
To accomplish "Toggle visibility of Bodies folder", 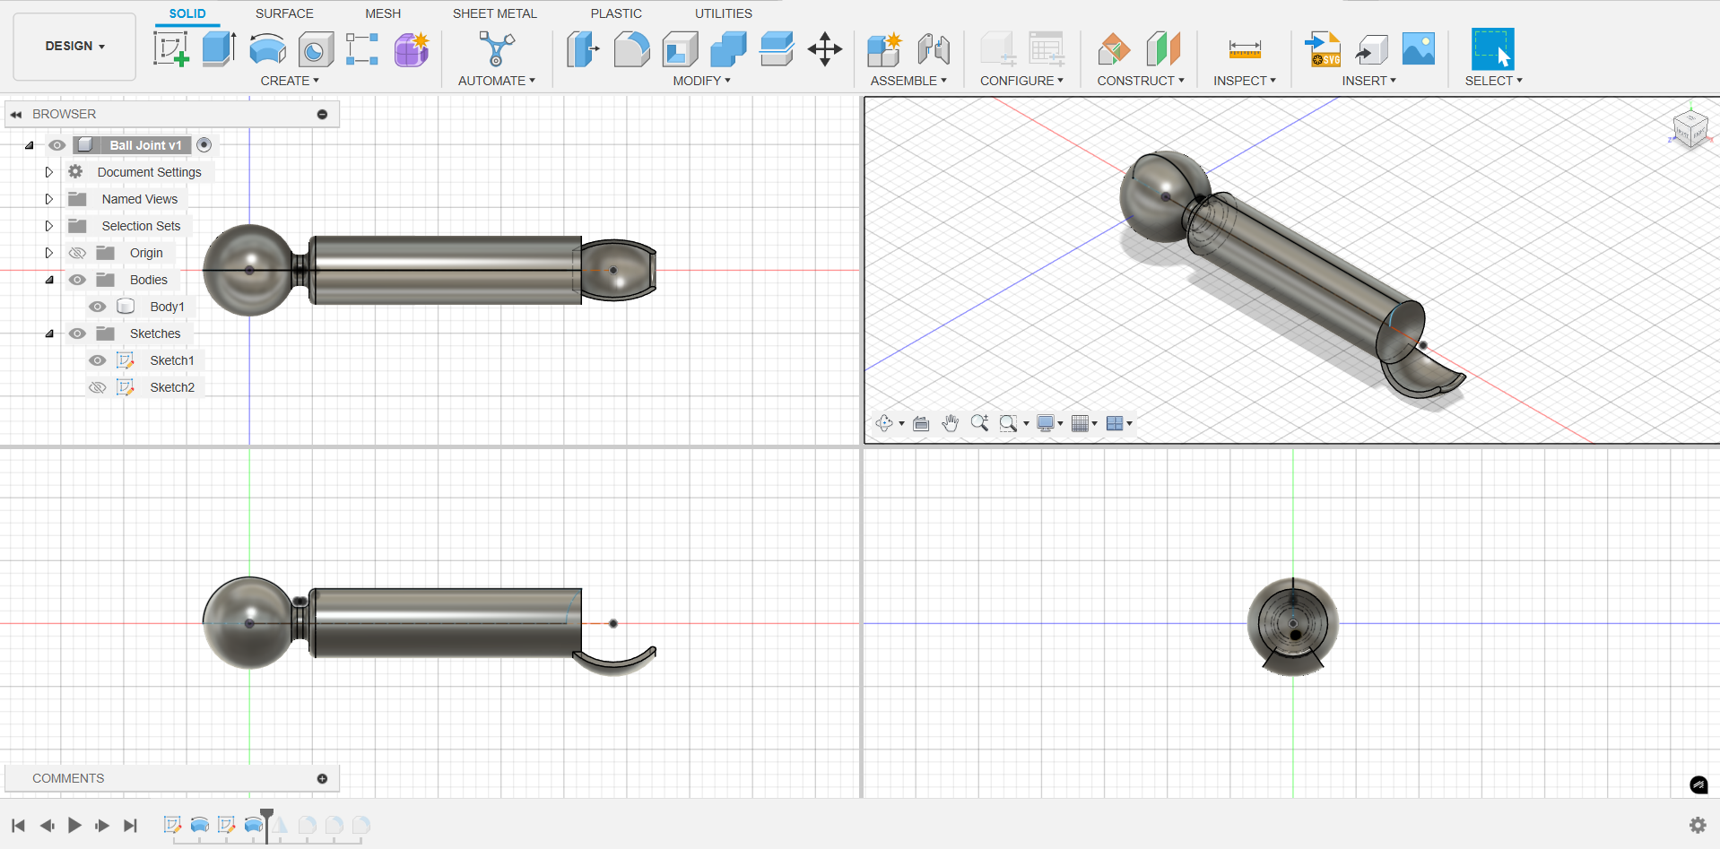I will tap(78, 280).
